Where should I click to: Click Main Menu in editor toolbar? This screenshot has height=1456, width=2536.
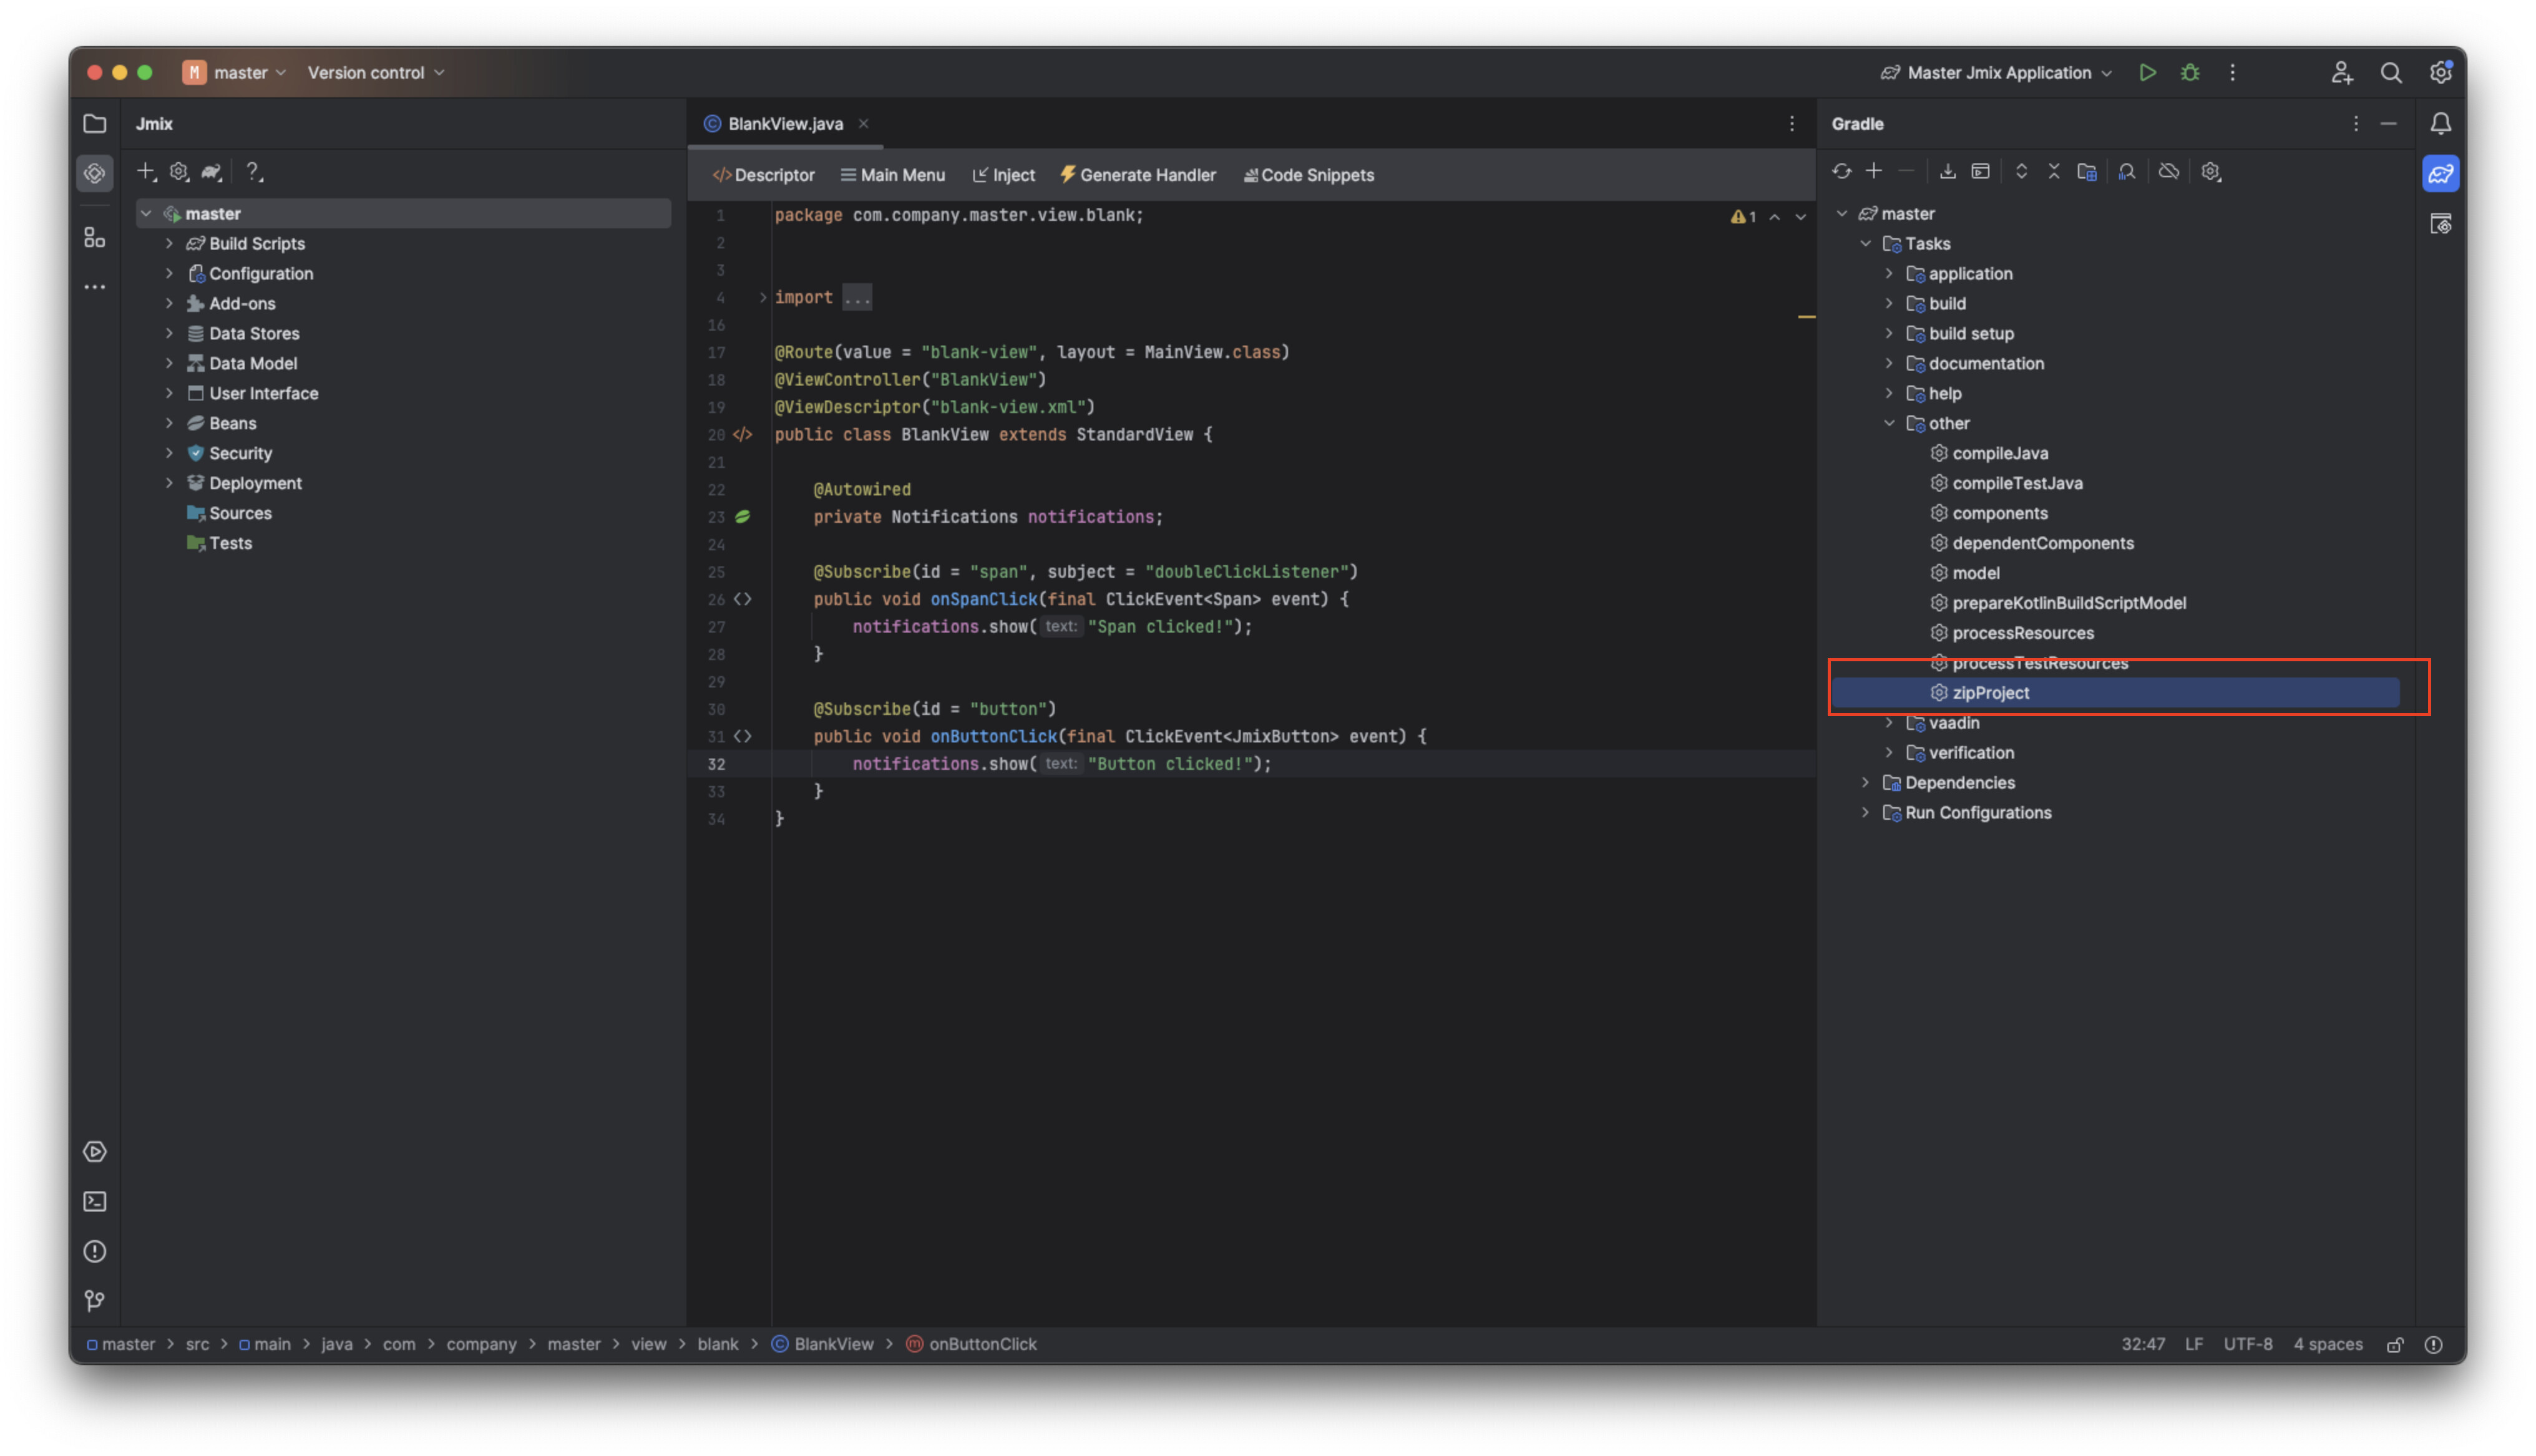pyautogui.click(x=893, y=174)
